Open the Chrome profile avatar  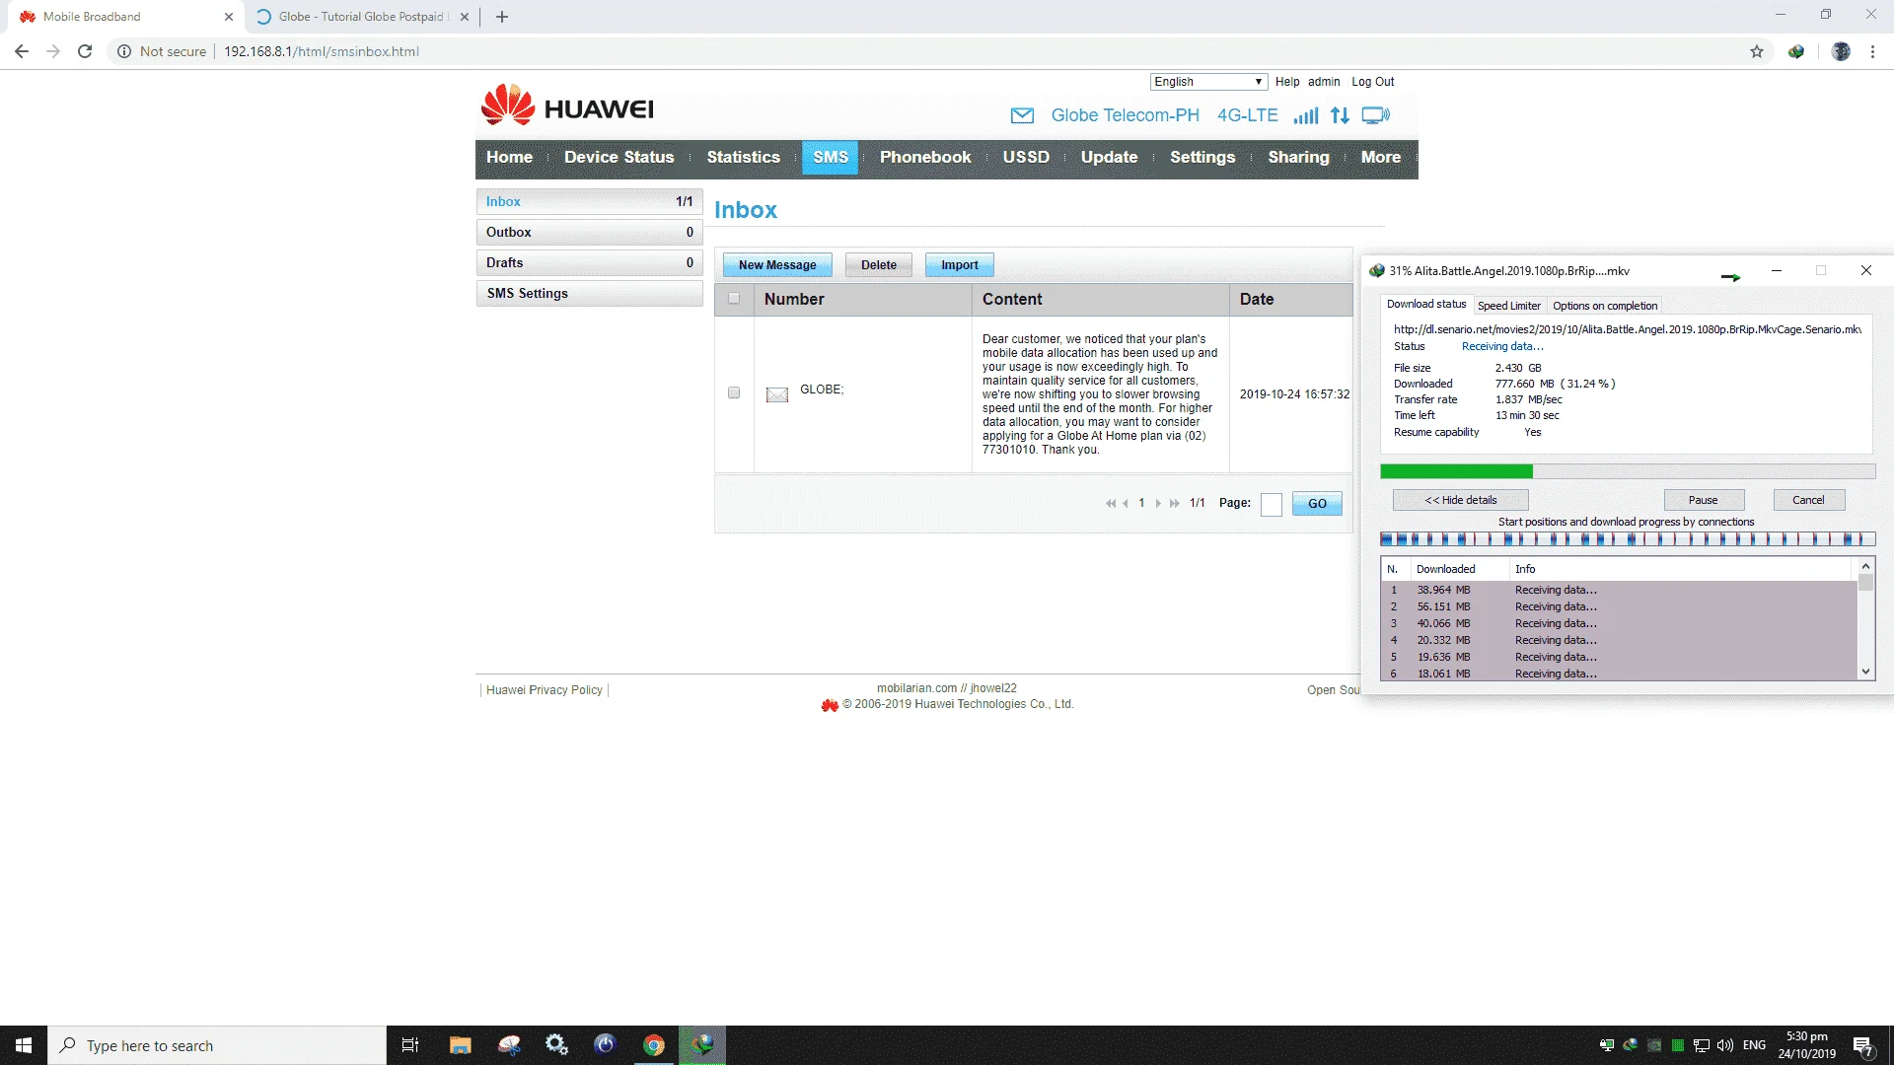1841,51
